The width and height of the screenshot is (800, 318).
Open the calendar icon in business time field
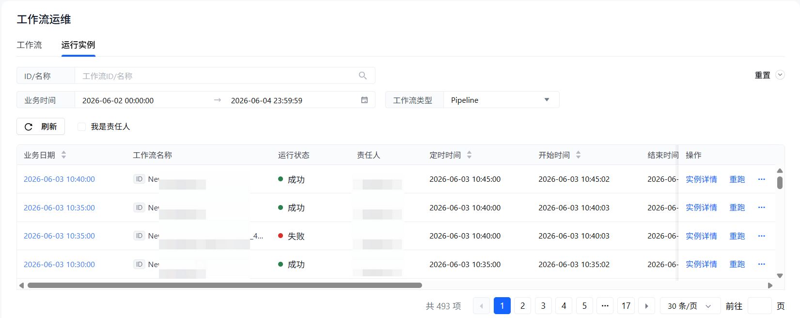364,100
